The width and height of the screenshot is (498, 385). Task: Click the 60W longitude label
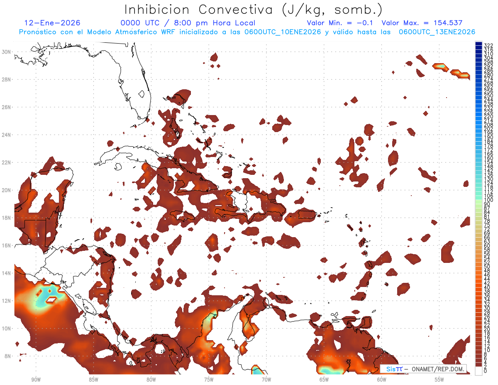[x=382, y=380]
